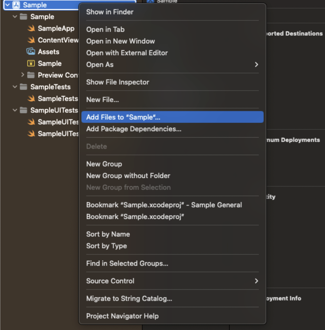Viewport: 325px width, 330px height.
Task: Open the Open As submenu
Action: coord(172,64)
